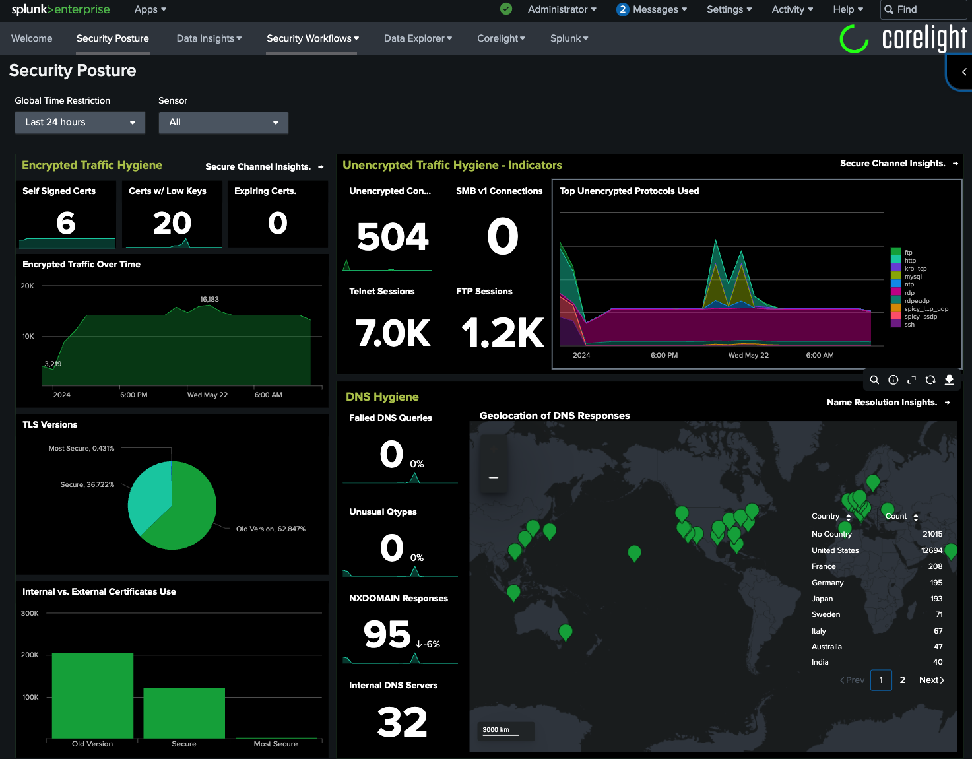
Task: Switch to the Welcome tab
Action: pyautogui.click(x=31, y=38)
